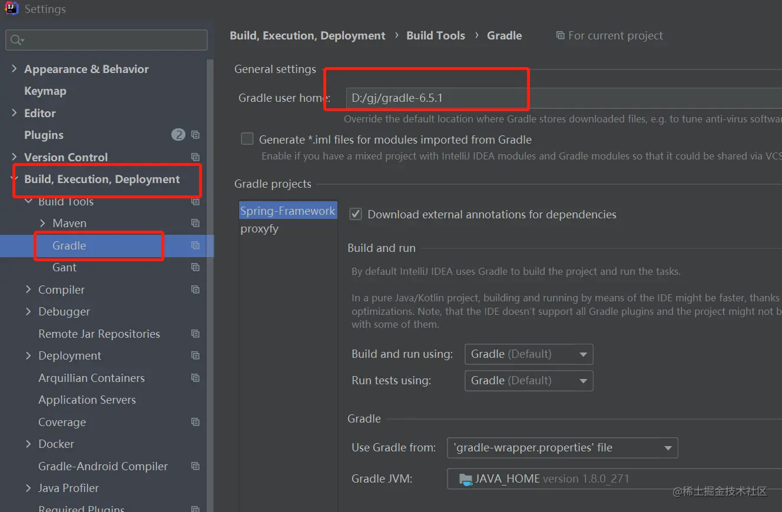Click the Gradle user home path field
Screen dimensions: 782x512
pyautogui.click(x=564, y=98)
